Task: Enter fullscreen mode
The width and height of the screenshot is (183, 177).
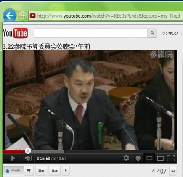Action: coord(171,159)
